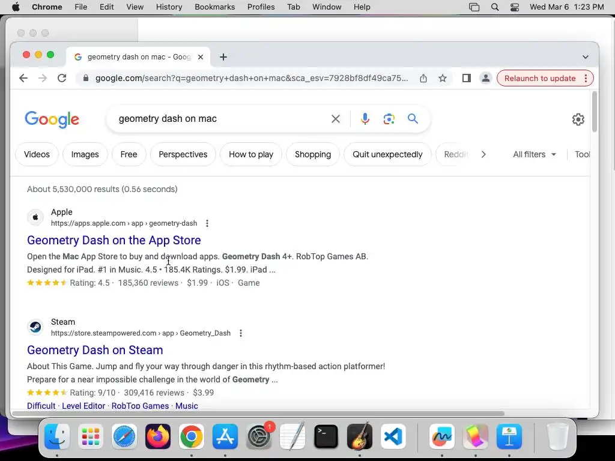This screenshot has width=615, height=461.
Task: Select the How to play chip
Action: 251,154
